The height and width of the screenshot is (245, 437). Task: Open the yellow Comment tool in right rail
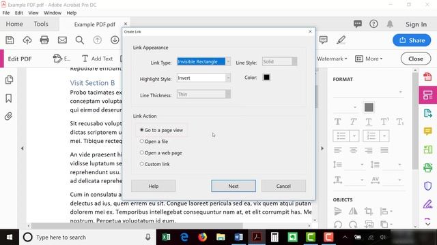427,131
